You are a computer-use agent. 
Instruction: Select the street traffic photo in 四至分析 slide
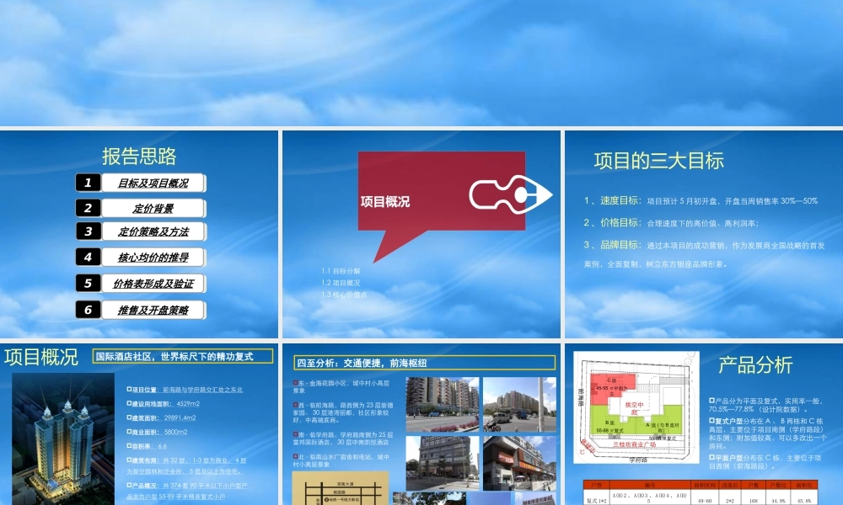(519, 405)
